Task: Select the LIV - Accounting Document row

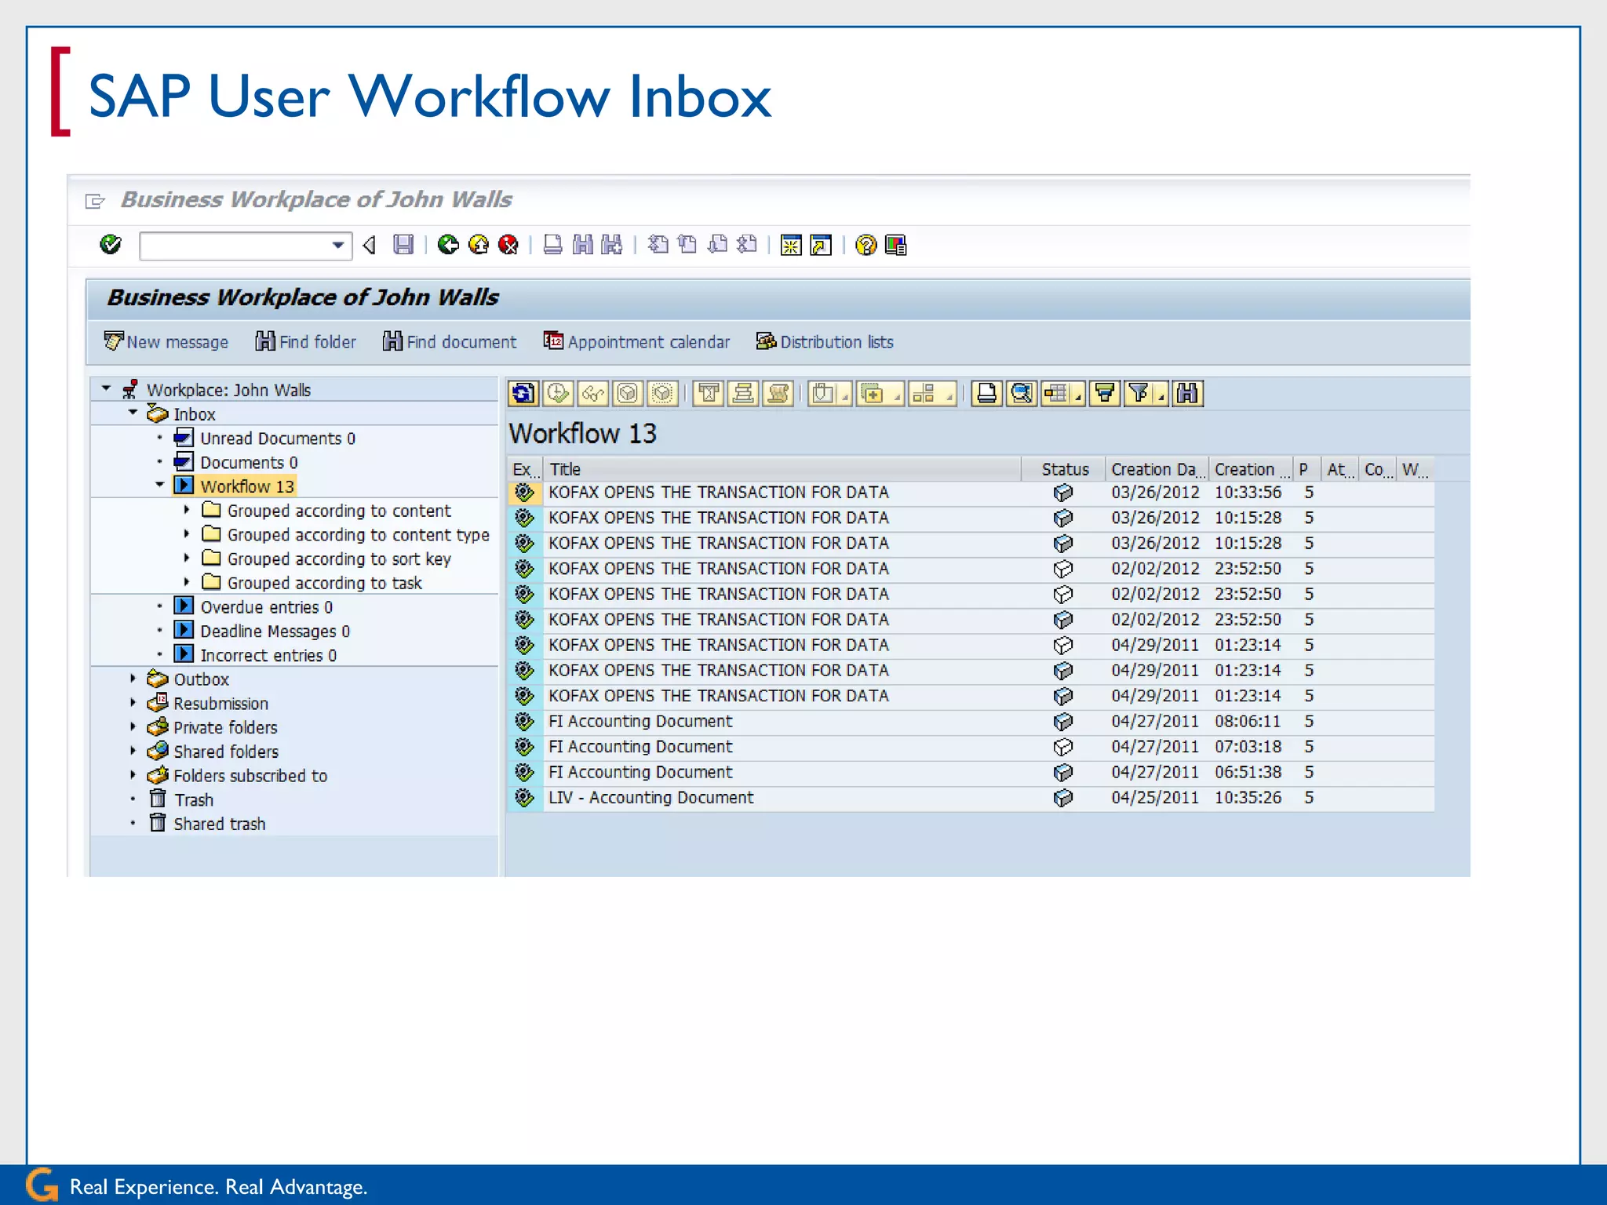Action: click(x=971, y=798)
